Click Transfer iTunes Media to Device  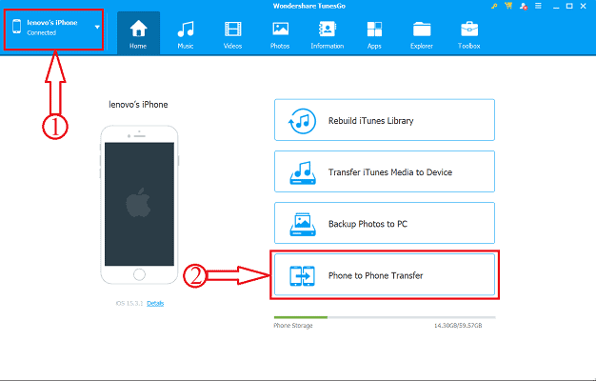tap(385, 171)
